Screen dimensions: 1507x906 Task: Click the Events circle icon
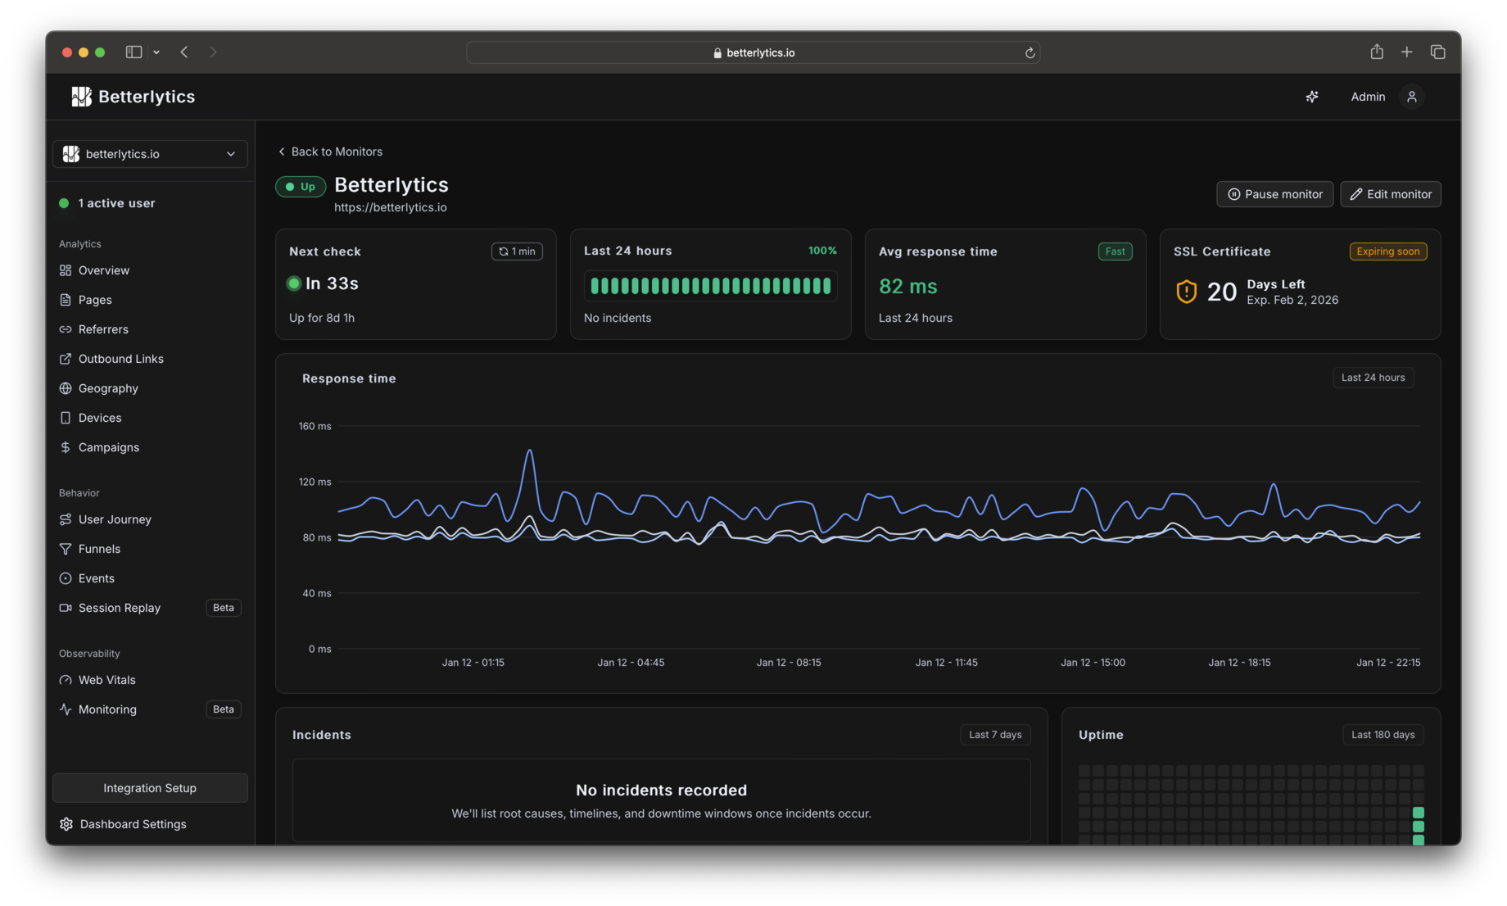pyautogui.click(x=66, y=578)
